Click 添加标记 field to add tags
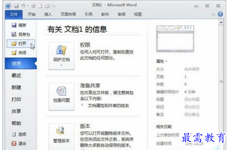Image resolution: width=229 pixels, height=150 pixels. click(192, 107)
